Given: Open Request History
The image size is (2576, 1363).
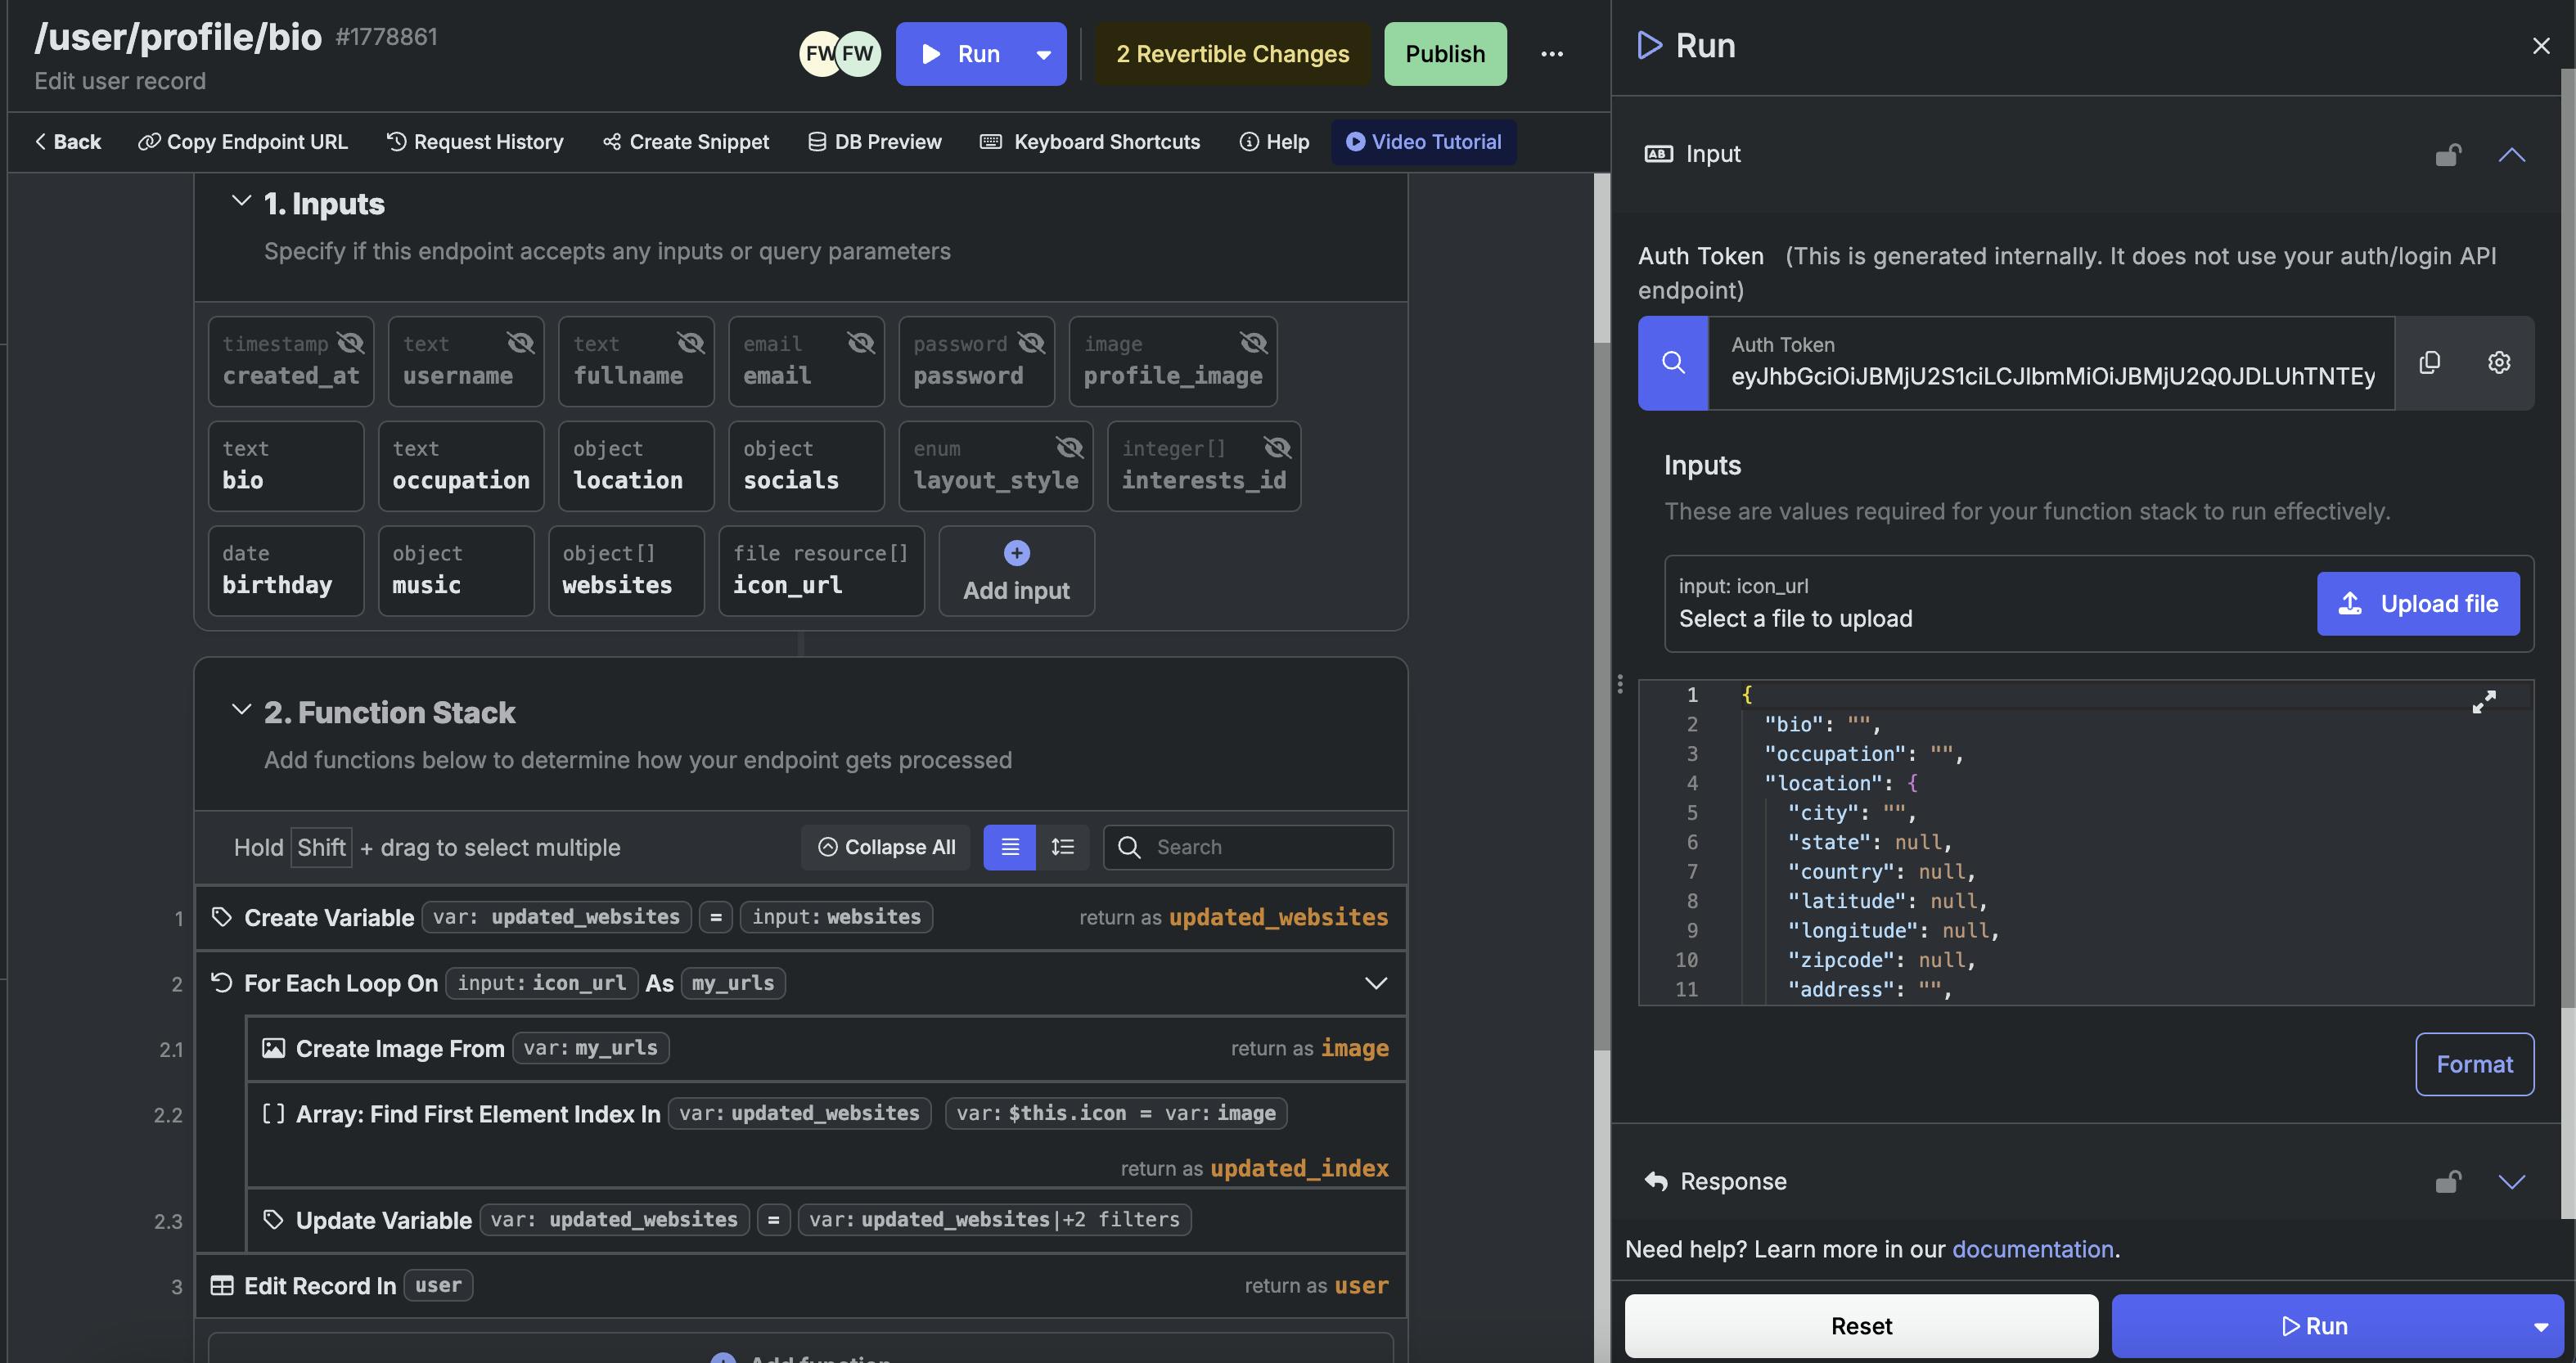Looking at the screenshot, I should pyautogui.click(x=475, y=142).
